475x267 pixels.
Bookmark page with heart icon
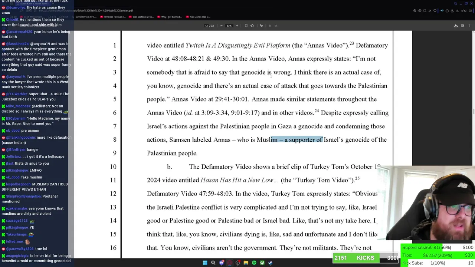point(435,11)
